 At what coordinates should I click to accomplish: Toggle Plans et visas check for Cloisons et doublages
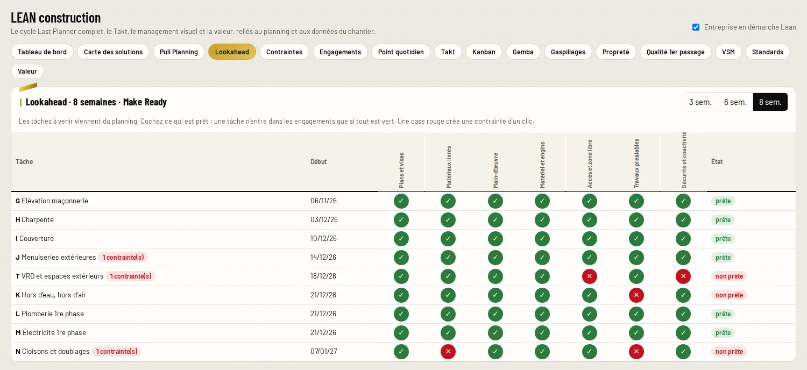(401, 352)
